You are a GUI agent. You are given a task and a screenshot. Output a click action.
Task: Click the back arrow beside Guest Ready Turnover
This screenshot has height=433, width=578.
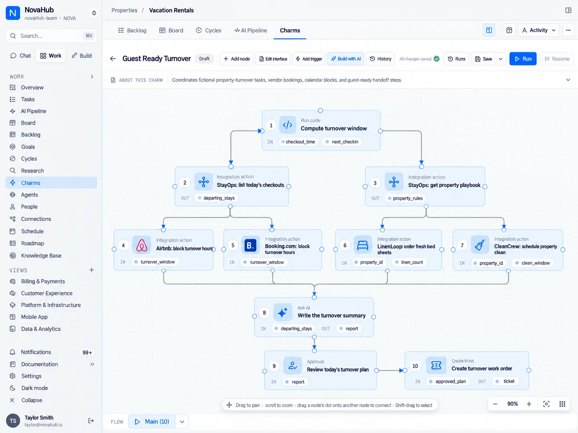(113, 59)
